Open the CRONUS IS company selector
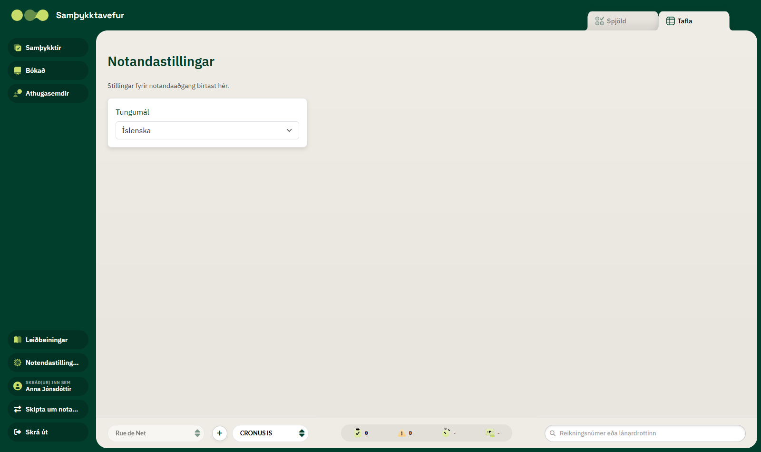Viewport: 761px width, 452px height. point(270,433)
